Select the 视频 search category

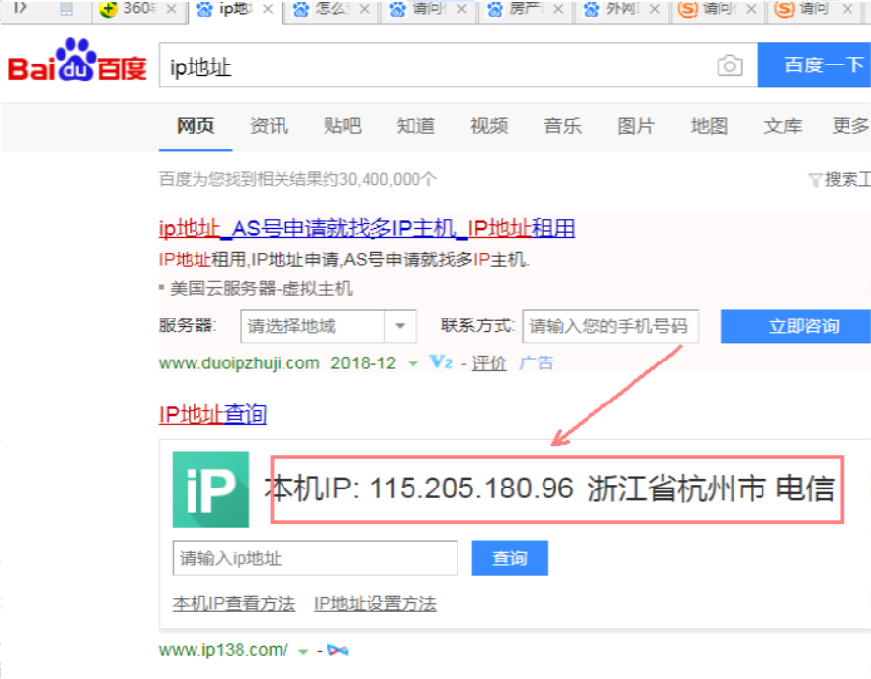(x=490, y=126)
